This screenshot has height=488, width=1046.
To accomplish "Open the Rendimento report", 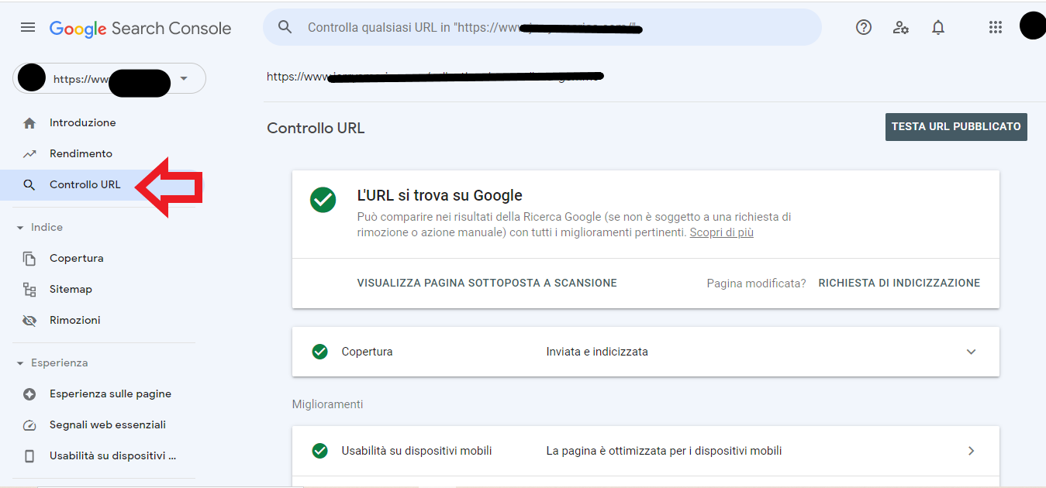I will click(x=81, y=154).
